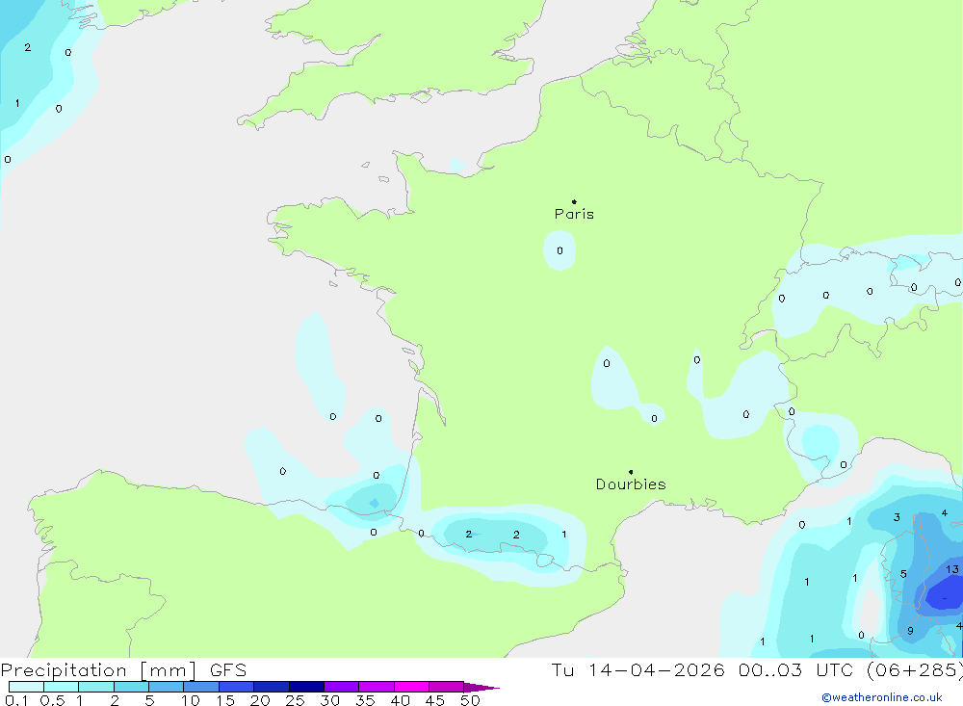Click the 'Precipitation [mm] GFS' title text

click(123, 670)
